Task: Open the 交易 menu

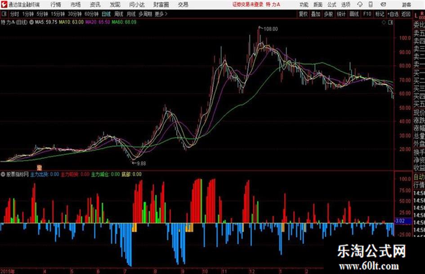Action: tap(183, 4)
